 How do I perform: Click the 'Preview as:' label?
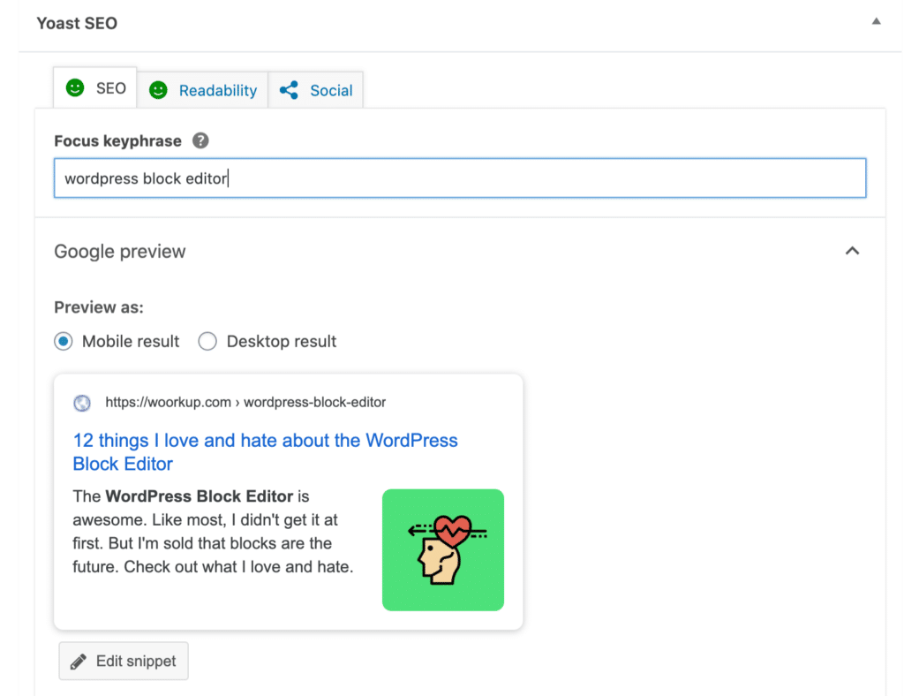click(x=99, y=307)
